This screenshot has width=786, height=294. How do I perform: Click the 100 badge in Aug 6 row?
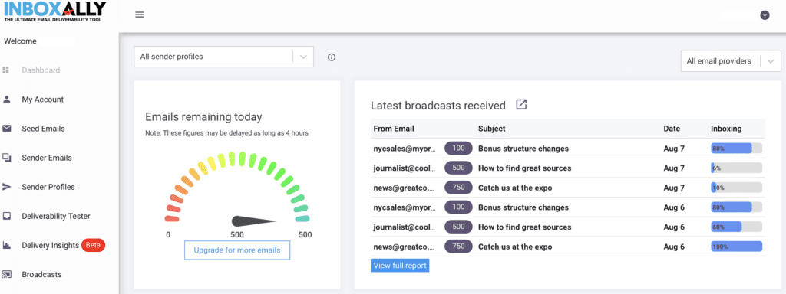click(x=459, y=207)
